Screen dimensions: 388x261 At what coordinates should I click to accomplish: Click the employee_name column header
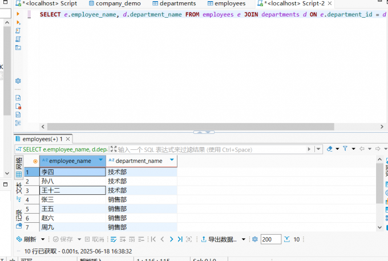[x=72, y=161]
